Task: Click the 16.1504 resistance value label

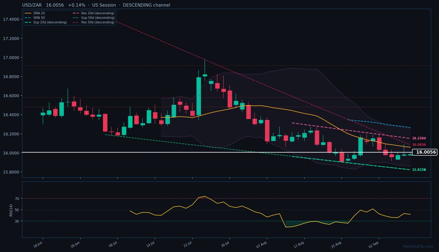Action: pos(419,138)
